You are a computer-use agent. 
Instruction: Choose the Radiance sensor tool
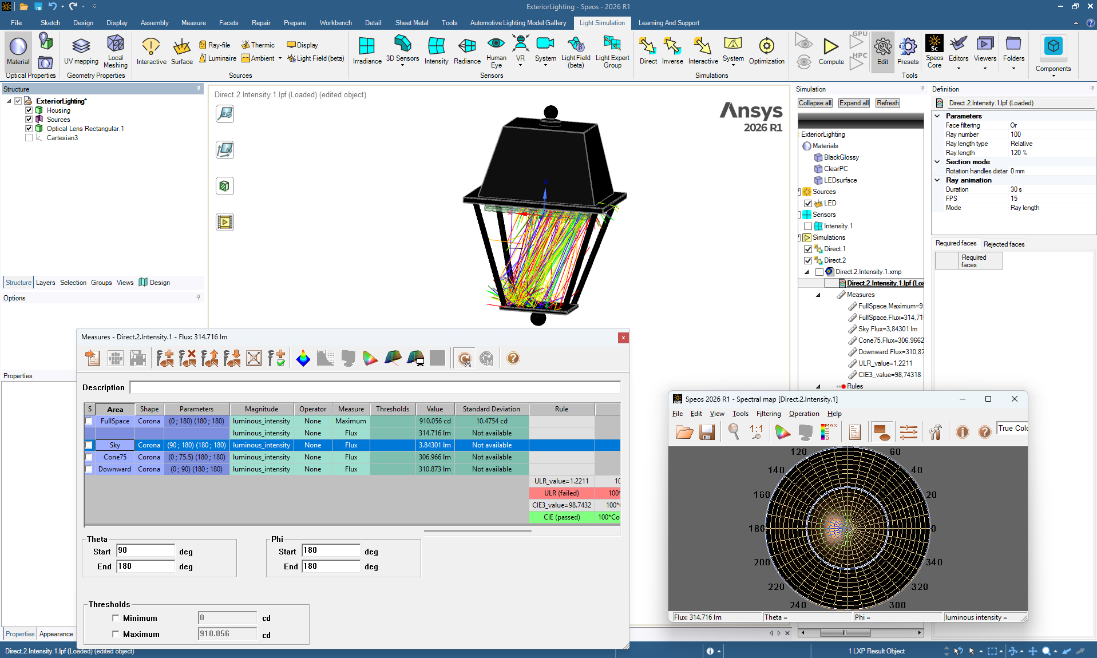tap(467, 51)
